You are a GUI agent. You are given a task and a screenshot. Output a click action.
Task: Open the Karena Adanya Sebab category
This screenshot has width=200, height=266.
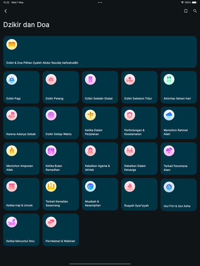21,123
